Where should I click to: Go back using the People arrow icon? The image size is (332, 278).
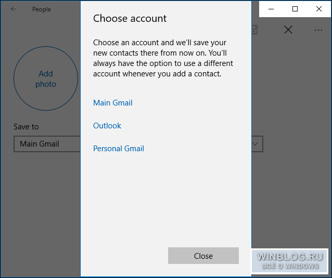pos(14,9)
